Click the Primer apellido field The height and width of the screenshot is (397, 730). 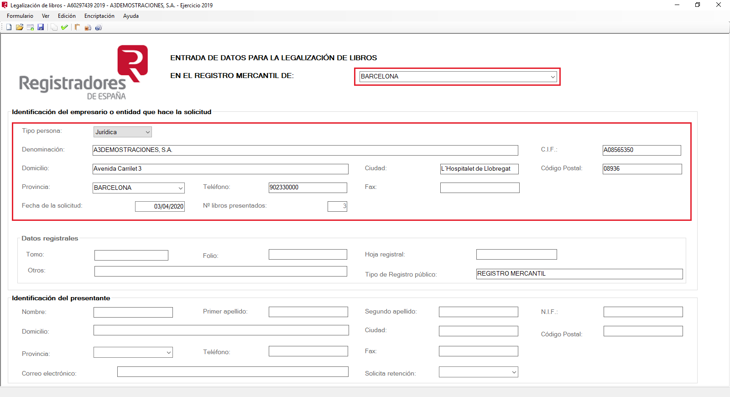tap(308, 312)
